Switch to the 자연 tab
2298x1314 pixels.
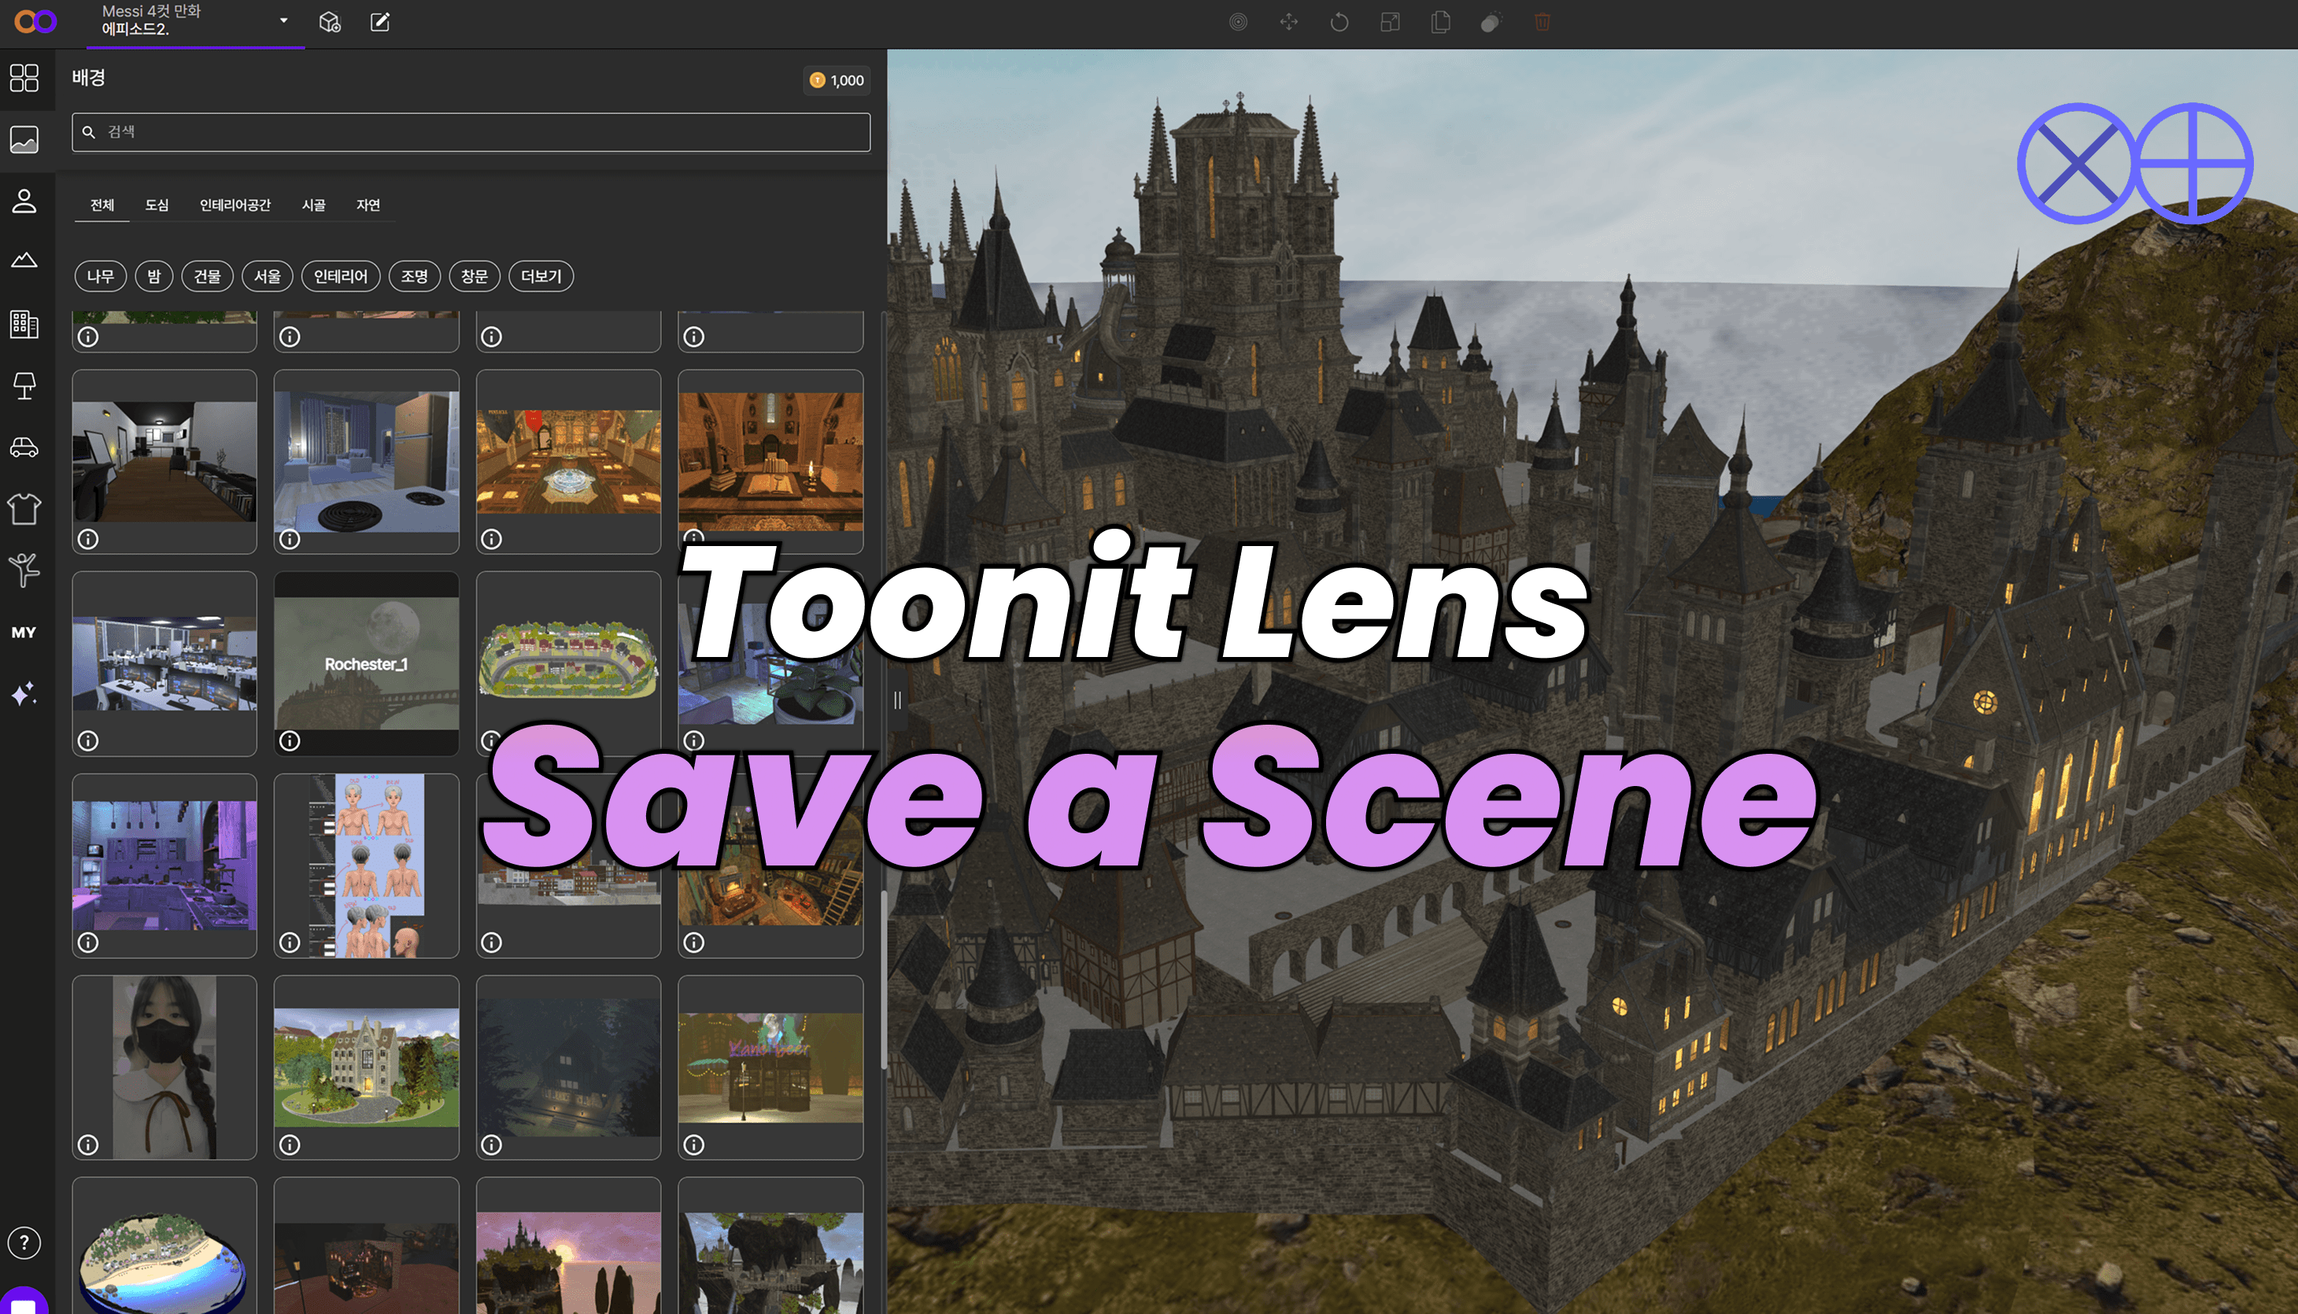[368, 206]
